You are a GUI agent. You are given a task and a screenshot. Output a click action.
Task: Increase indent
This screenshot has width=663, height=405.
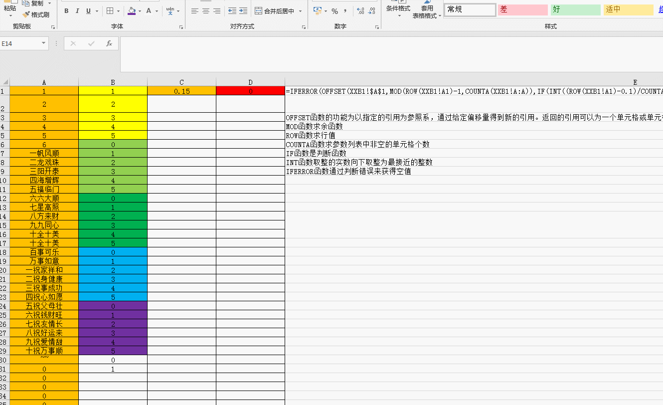(x=243, y=11)
